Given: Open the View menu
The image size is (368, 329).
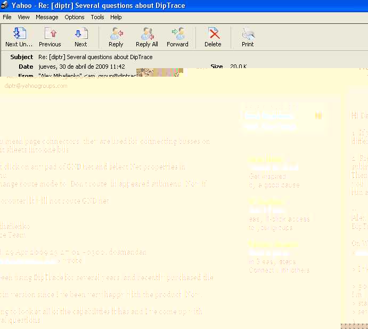Looking at the screenshot, I should coord(24,17).
